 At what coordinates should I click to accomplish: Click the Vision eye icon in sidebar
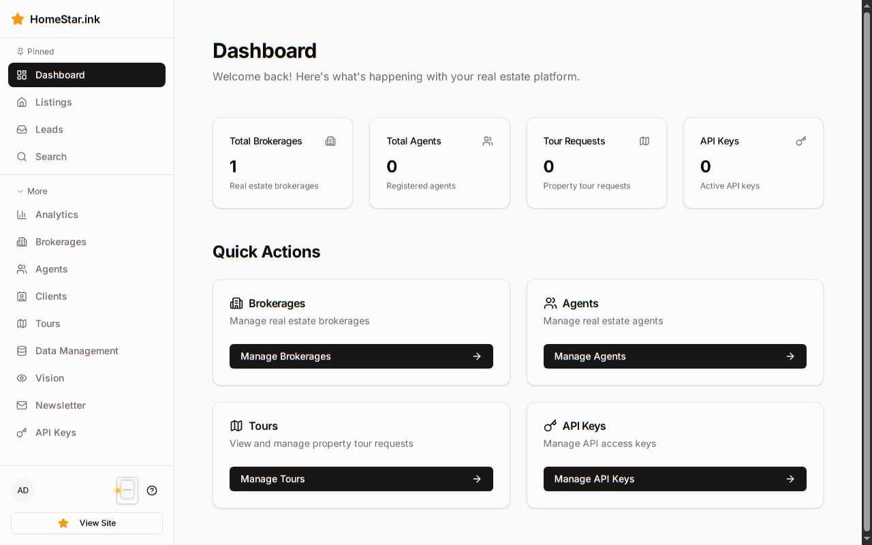(22, 378)
